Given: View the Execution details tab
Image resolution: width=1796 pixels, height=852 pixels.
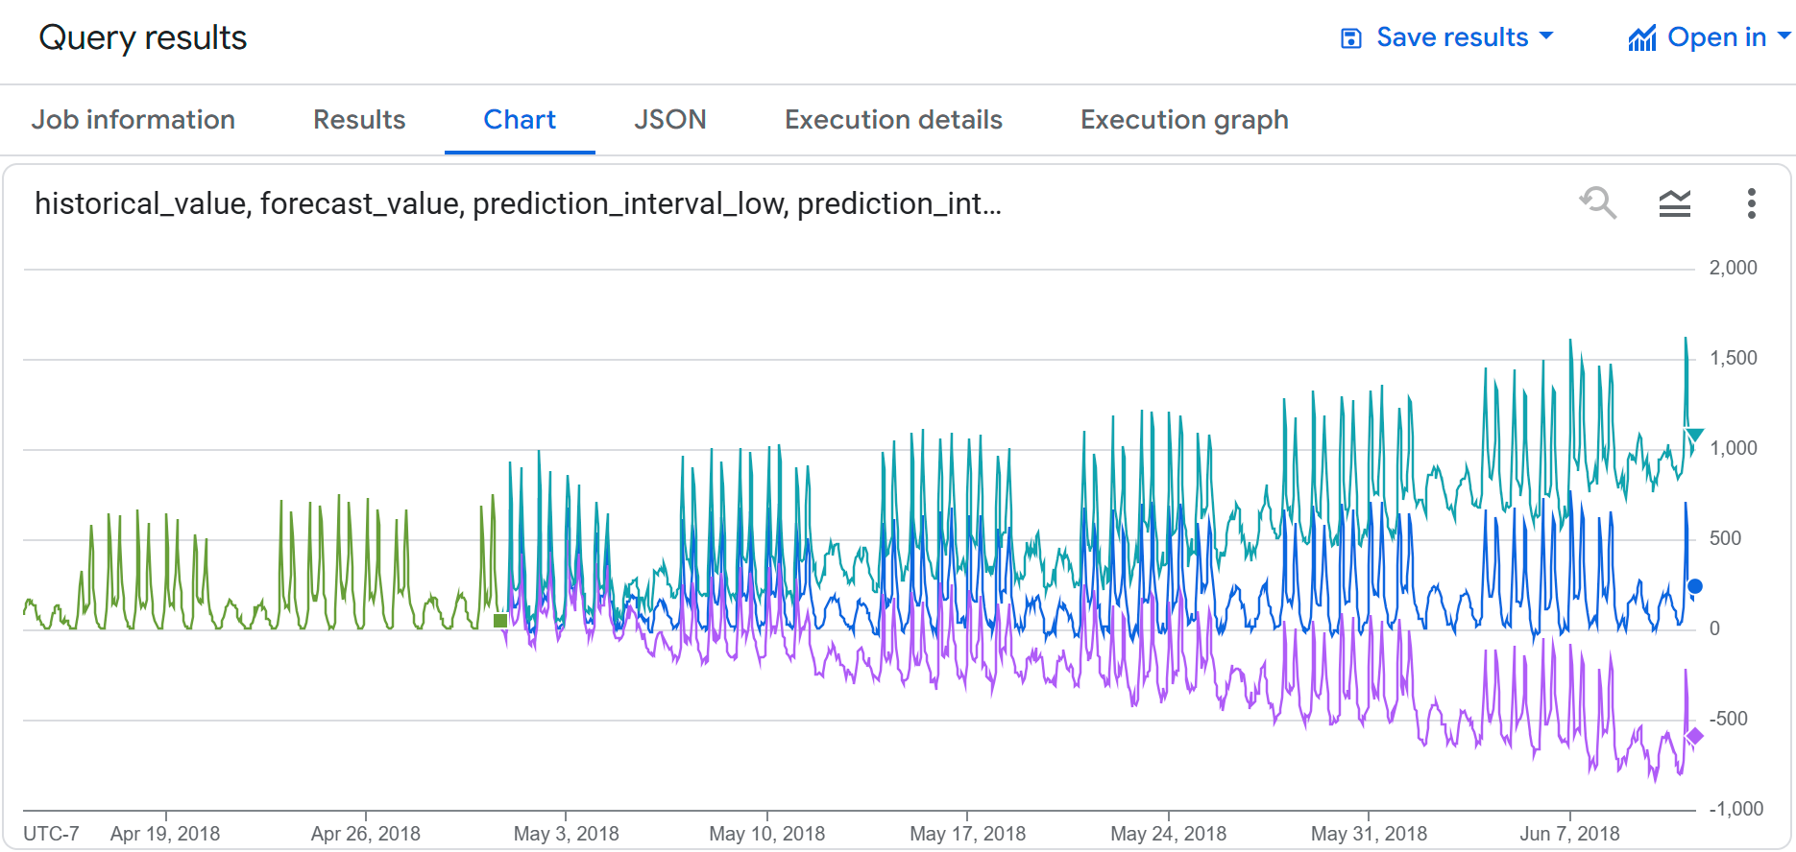Looking at the screenshot, I should [893, 120].
